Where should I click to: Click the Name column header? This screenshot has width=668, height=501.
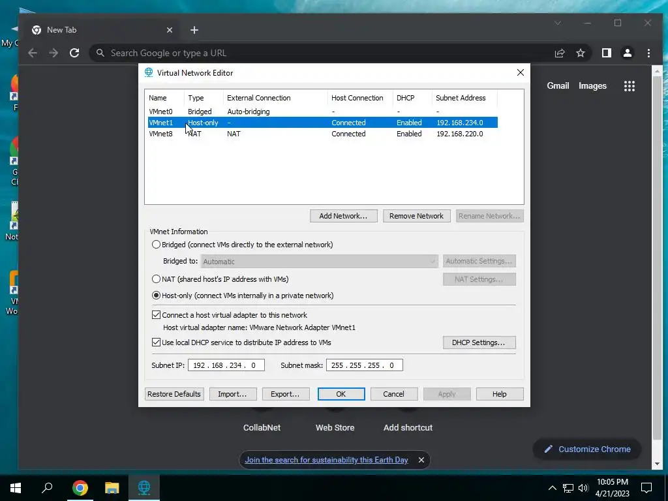pos(164,98)
